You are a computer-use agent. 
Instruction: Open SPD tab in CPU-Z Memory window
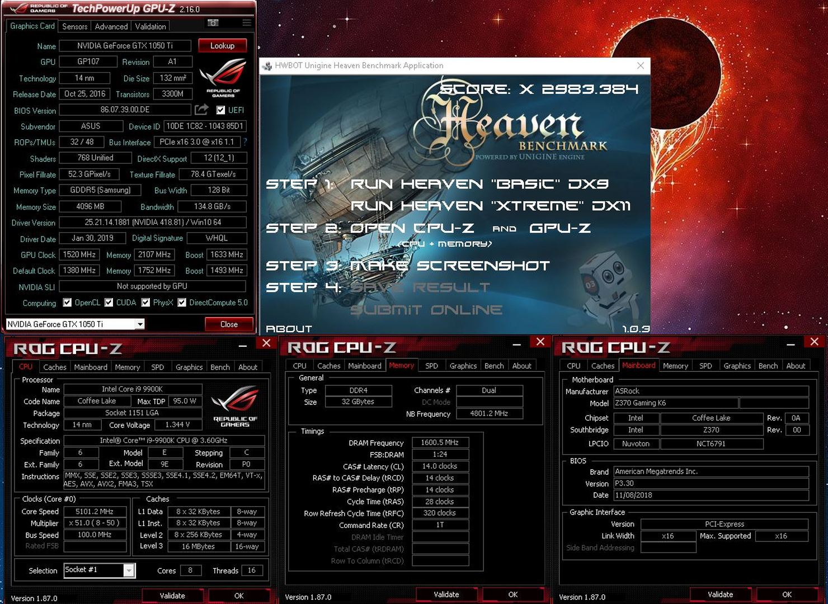coord(431,366)
